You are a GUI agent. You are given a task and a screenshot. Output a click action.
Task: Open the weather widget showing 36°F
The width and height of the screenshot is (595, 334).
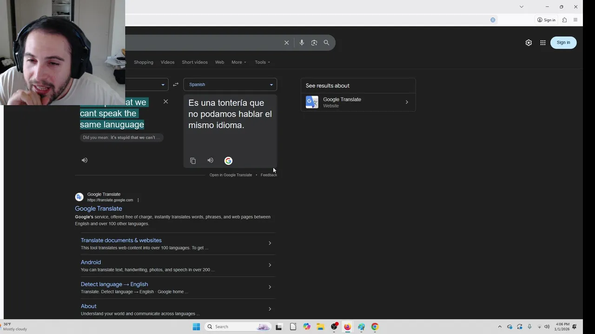15,327
